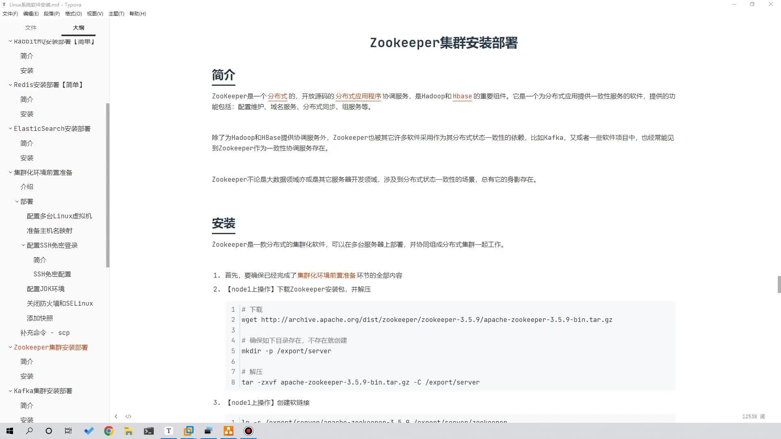Screen dimensions: 781x439
Task: Switch sidebar to 文件 tab
Action: 31,28
